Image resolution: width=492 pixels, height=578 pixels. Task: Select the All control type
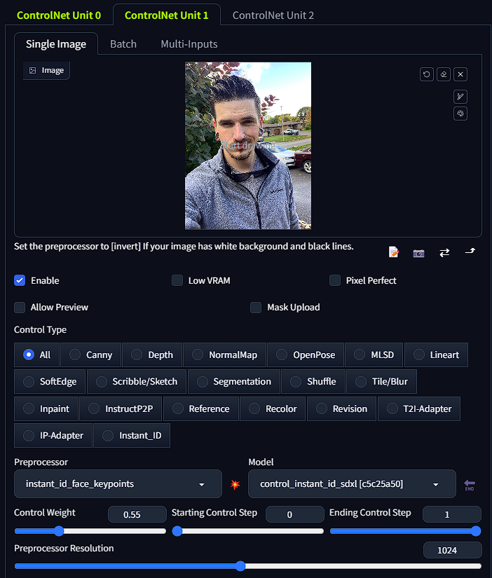(36, 355)
